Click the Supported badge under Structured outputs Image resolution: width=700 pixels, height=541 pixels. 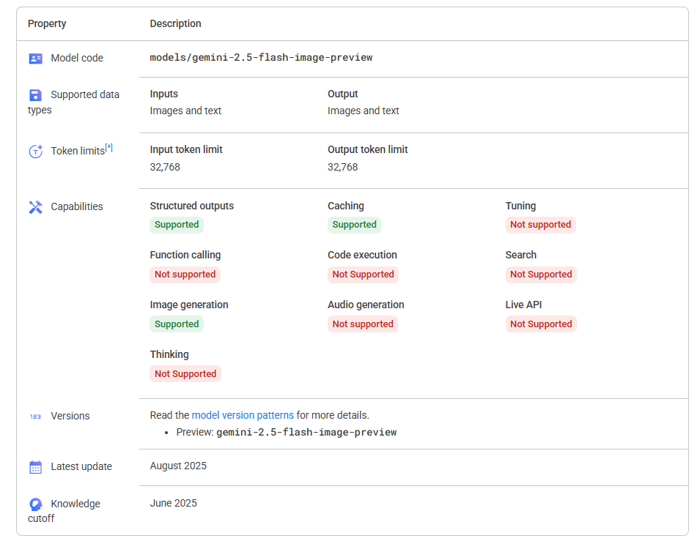click(177, 225)
